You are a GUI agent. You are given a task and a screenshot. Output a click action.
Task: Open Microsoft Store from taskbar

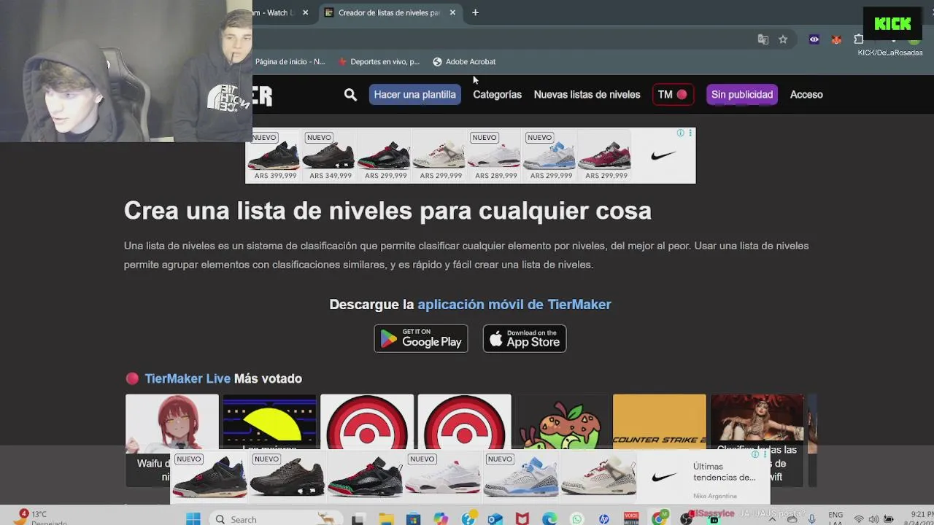click(414, 519)
